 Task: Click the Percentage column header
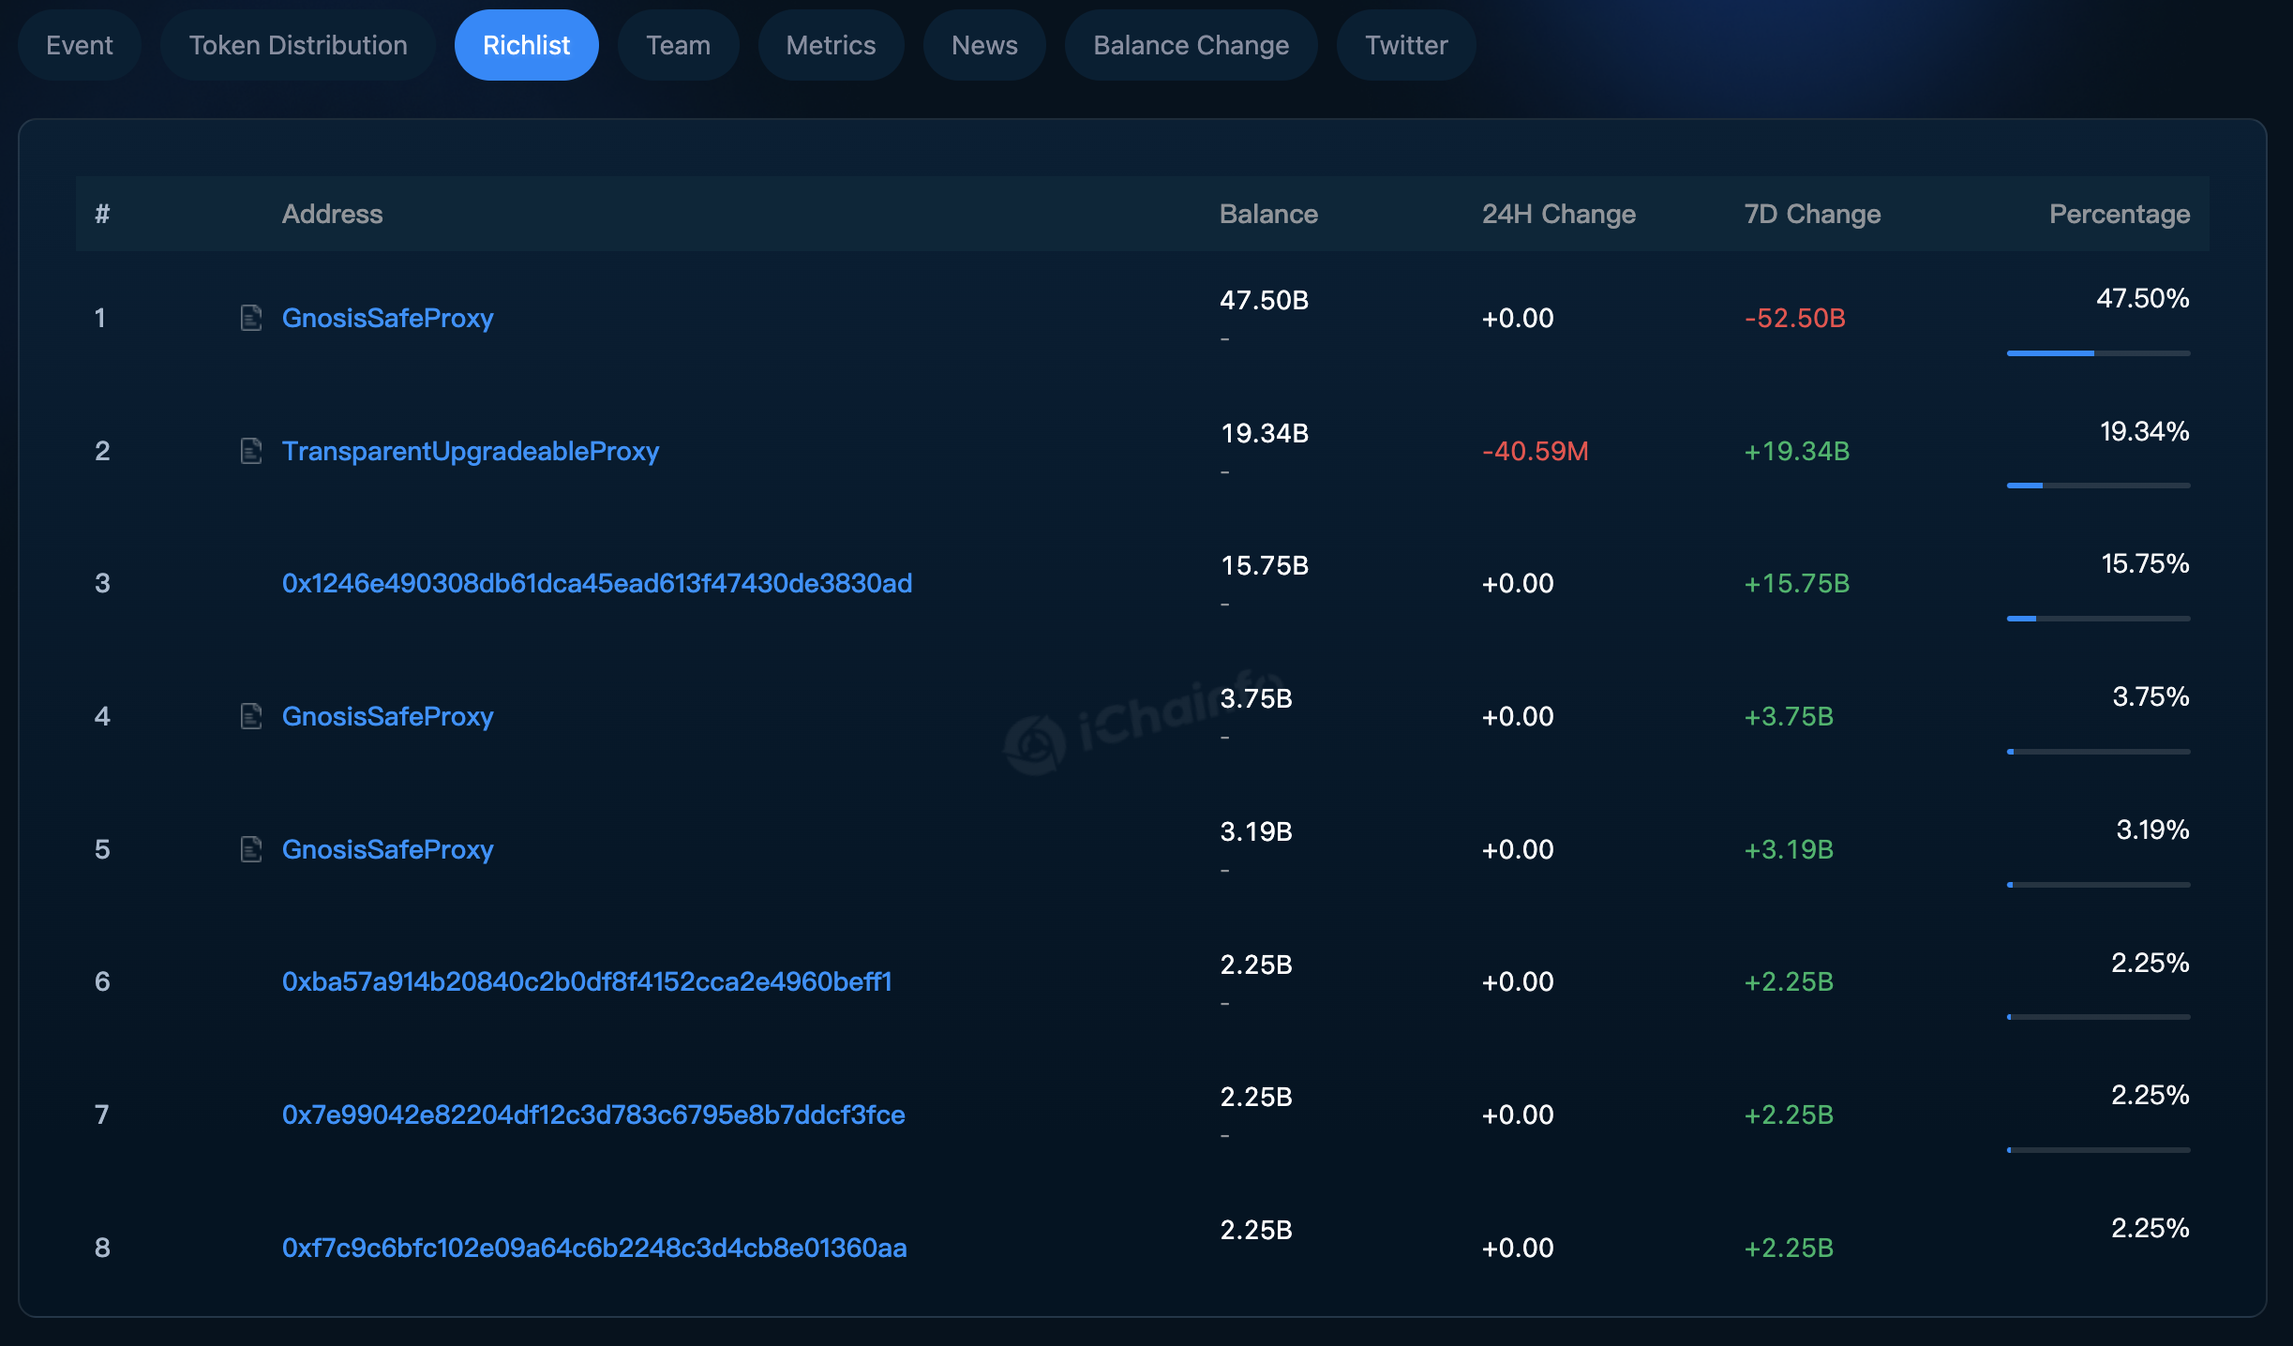tap(2120, 214)
